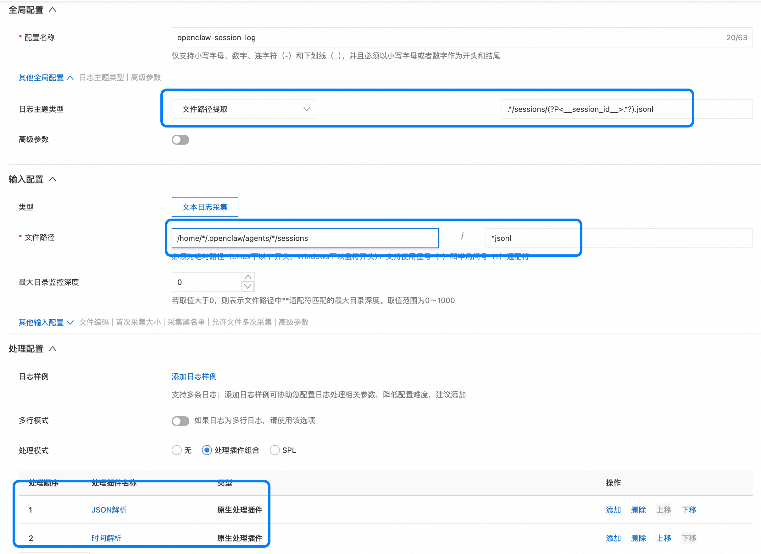Image resolution: width=761 pixels, height=554 pixels.
Task: Click the 文本日志采集 type button
Action: 205,207
